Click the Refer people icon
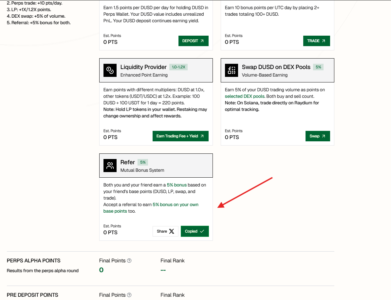 coord(110,166)
